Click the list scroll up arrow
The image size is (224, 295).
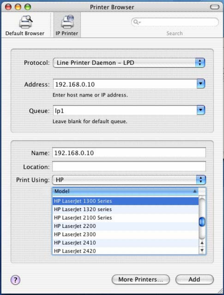coord(202,243)
